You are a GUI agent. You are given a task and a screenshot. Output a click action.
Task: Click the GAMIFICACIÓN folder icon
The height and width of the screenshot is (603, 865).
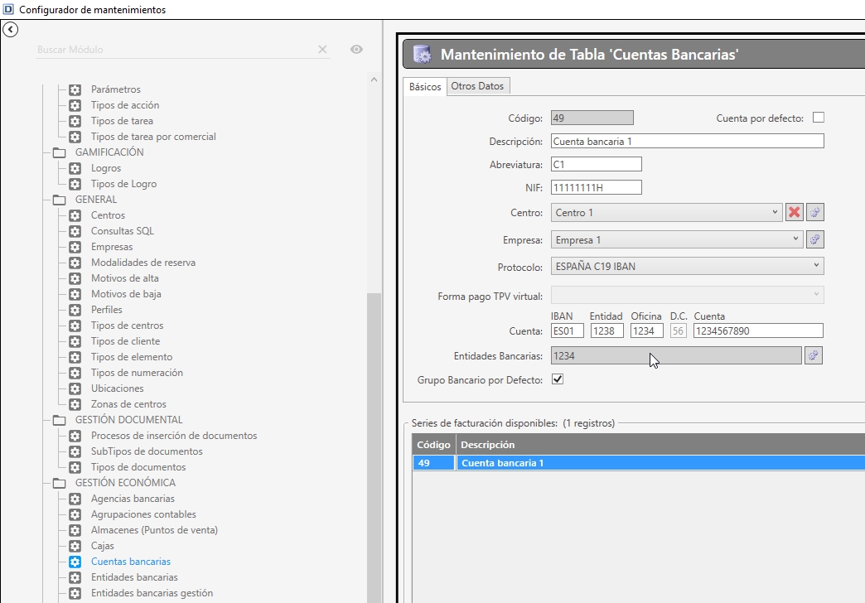[59, 152]
